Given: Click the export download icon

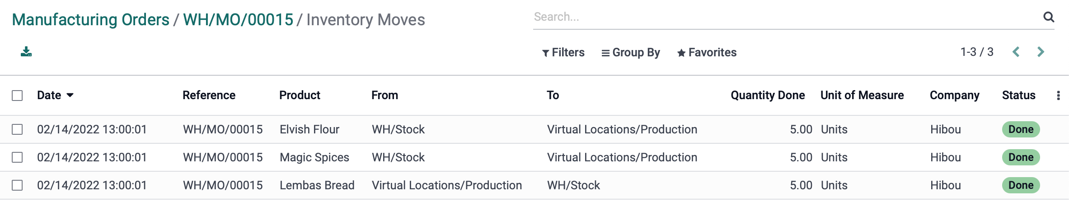Looking at the screenshot, I should (26, 52).
